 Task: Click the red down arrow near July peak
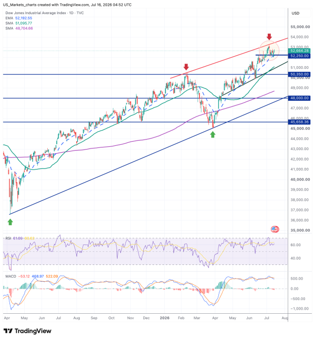pos(269,37)
